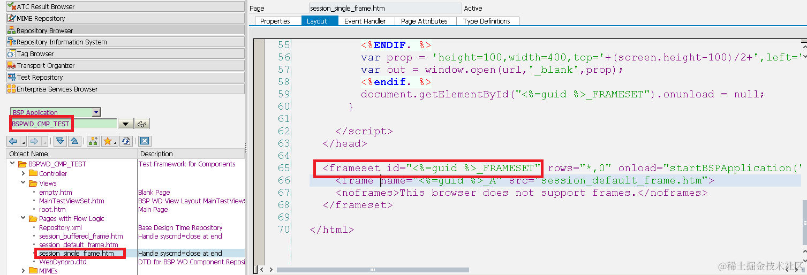Click 'Blank Page' description text
This screenshot has width=807, height=275.
[x=154, y=192]
